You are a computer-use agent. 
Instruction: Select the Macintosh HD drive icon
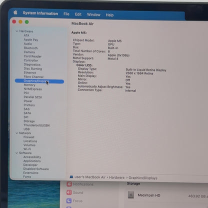point(131,195)
